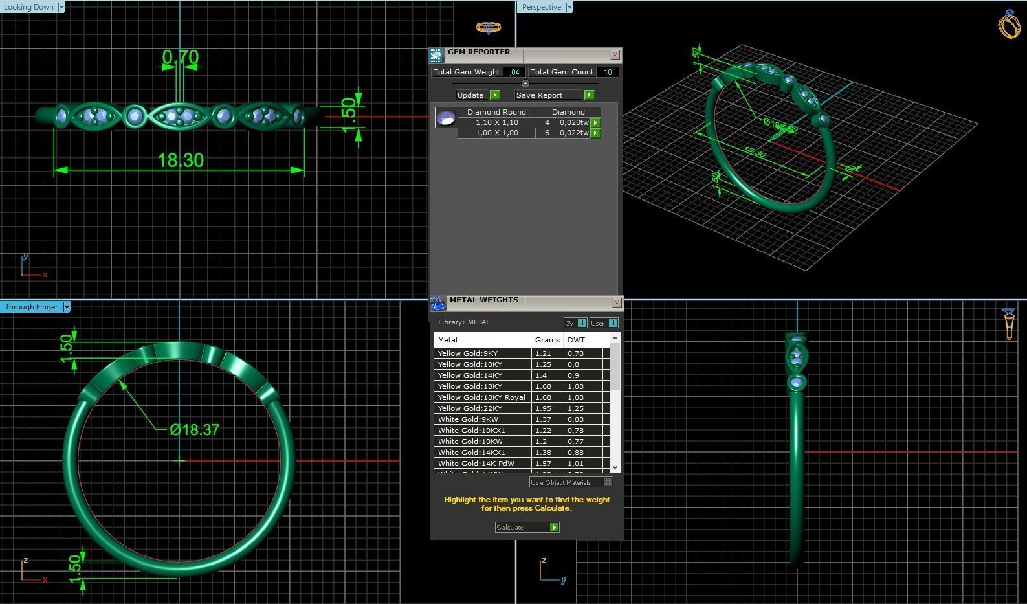Click the Calculate green arrow in Metal Weights

pos(554,528)
